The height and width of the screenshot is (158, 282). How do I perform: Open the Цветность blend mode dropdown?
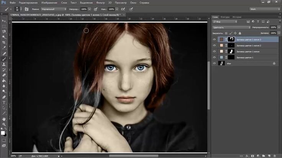tap(232, 27)
